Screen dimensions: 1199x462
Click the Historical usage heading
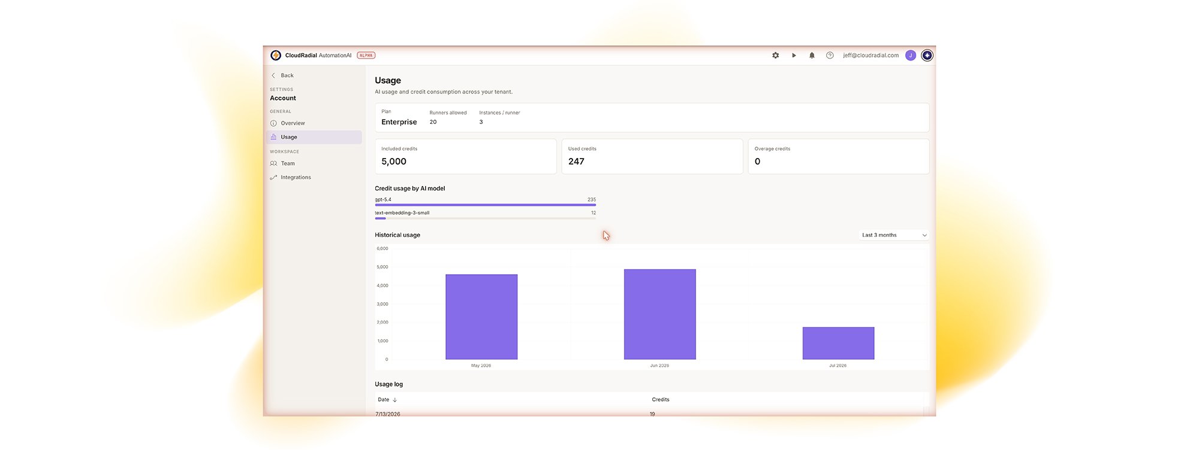tap(397, 235)
